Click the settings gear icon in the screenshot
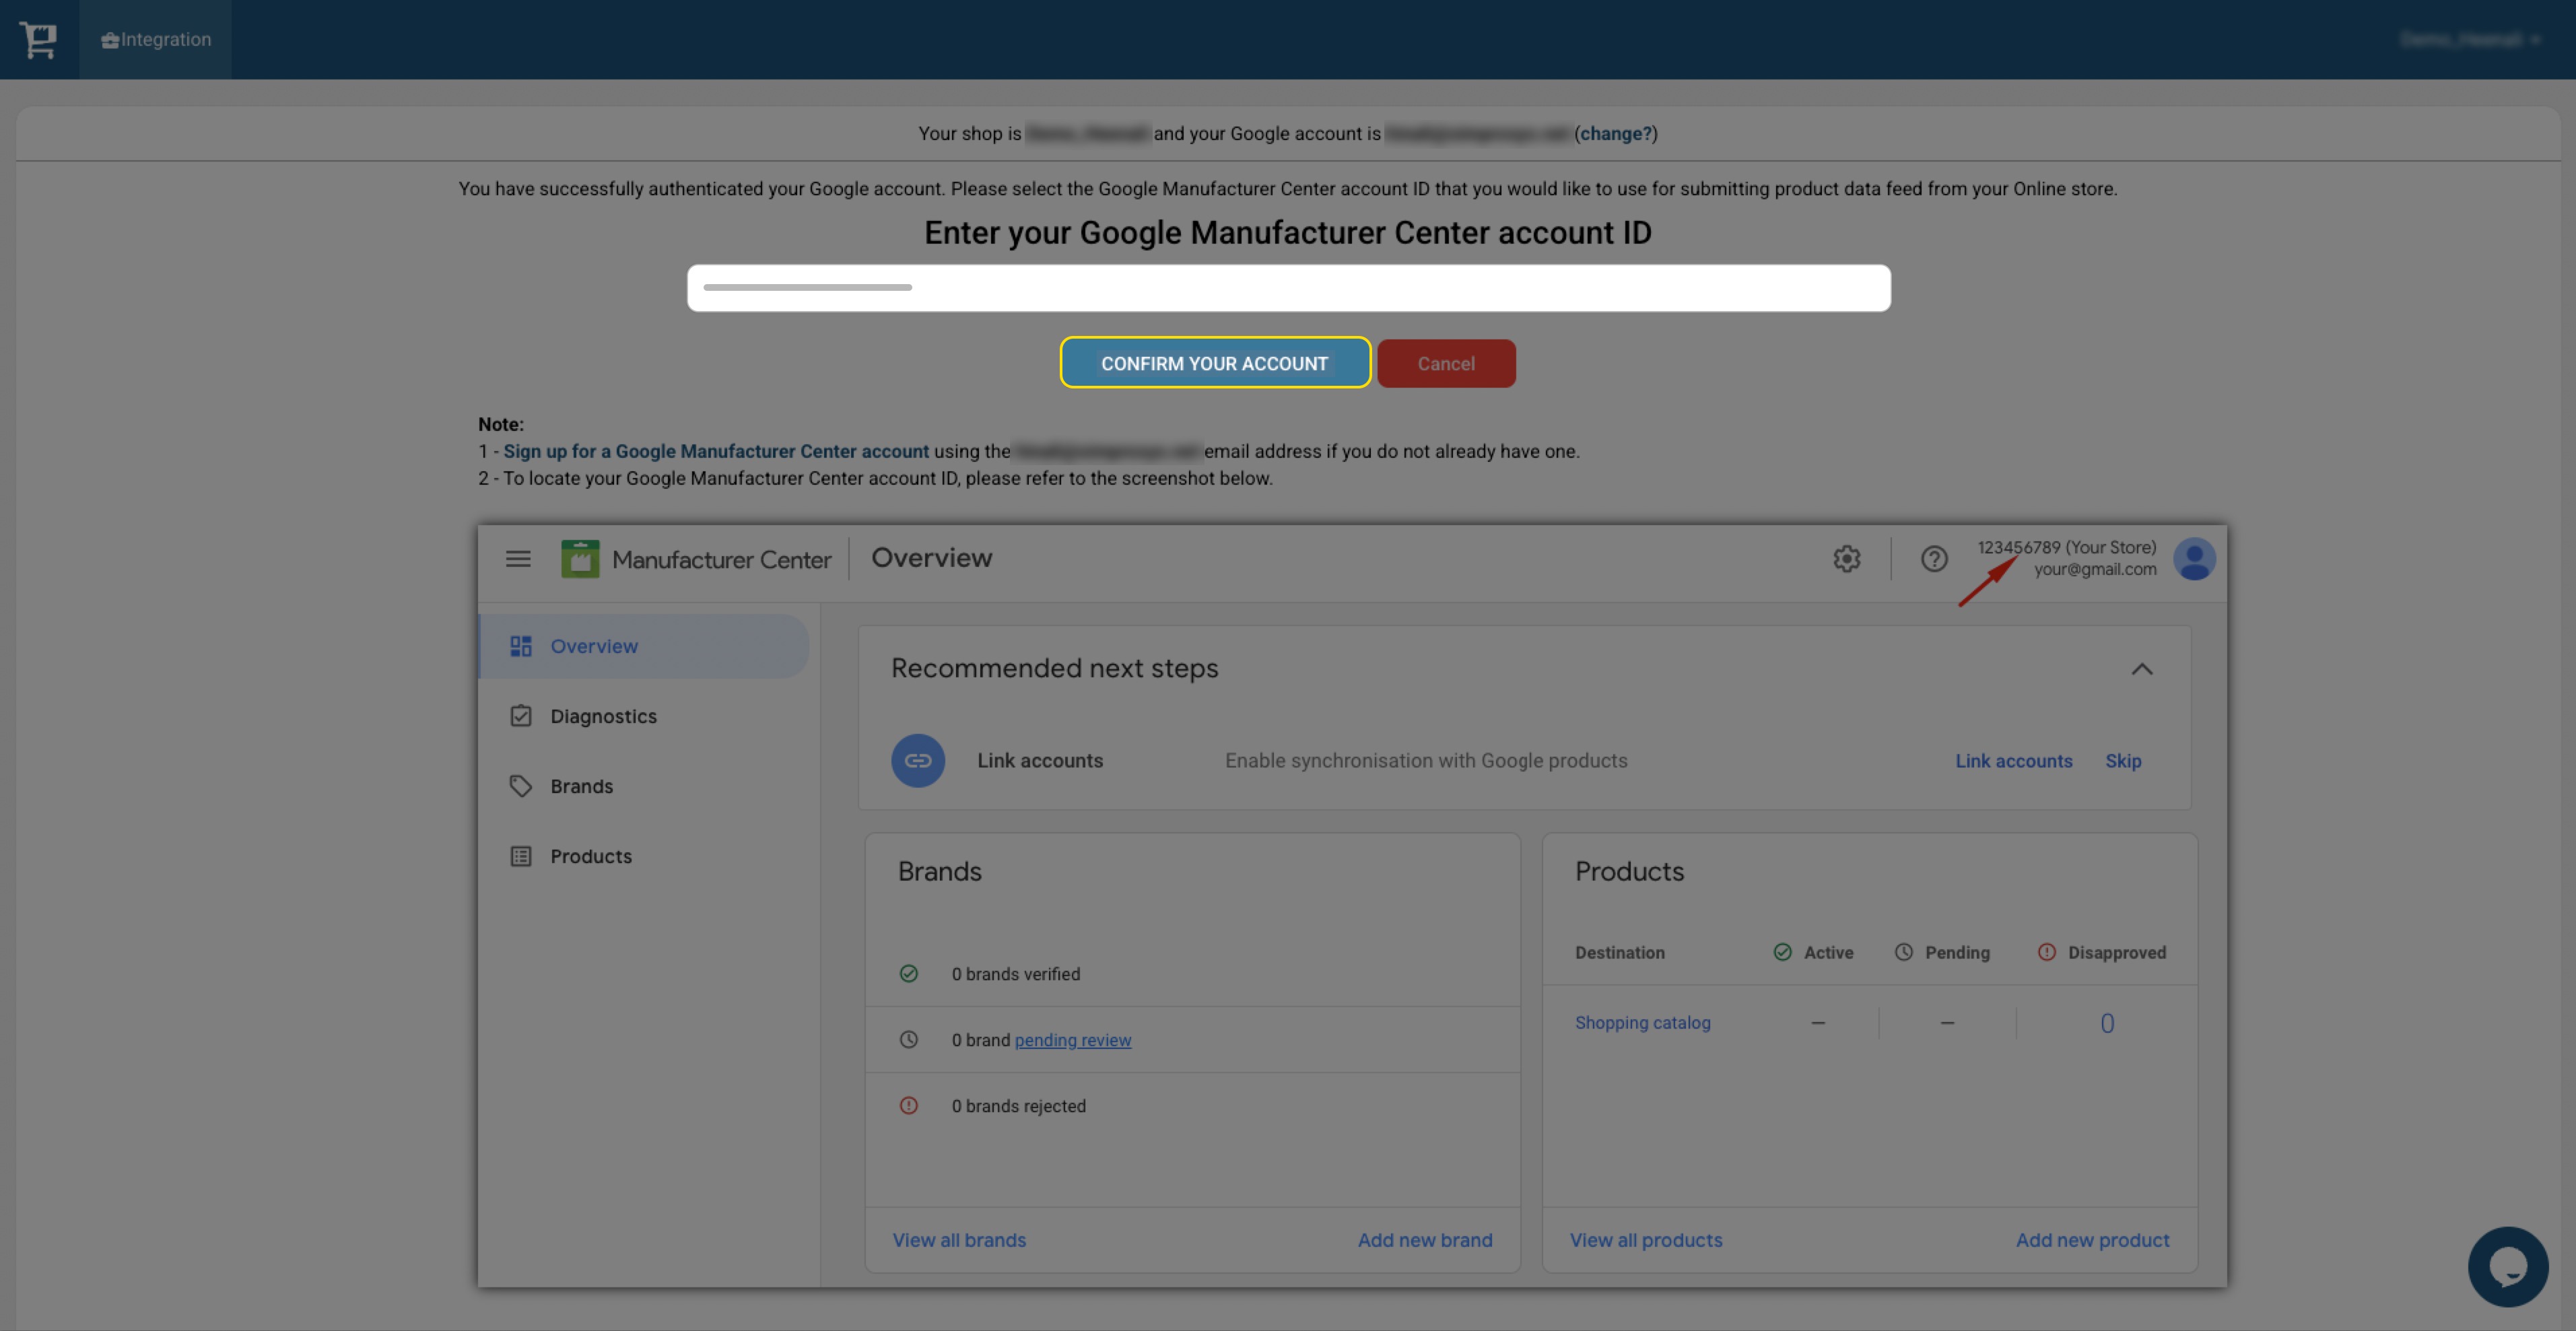This screenshot has width=2576, height=1331. tap(1846, 558)
